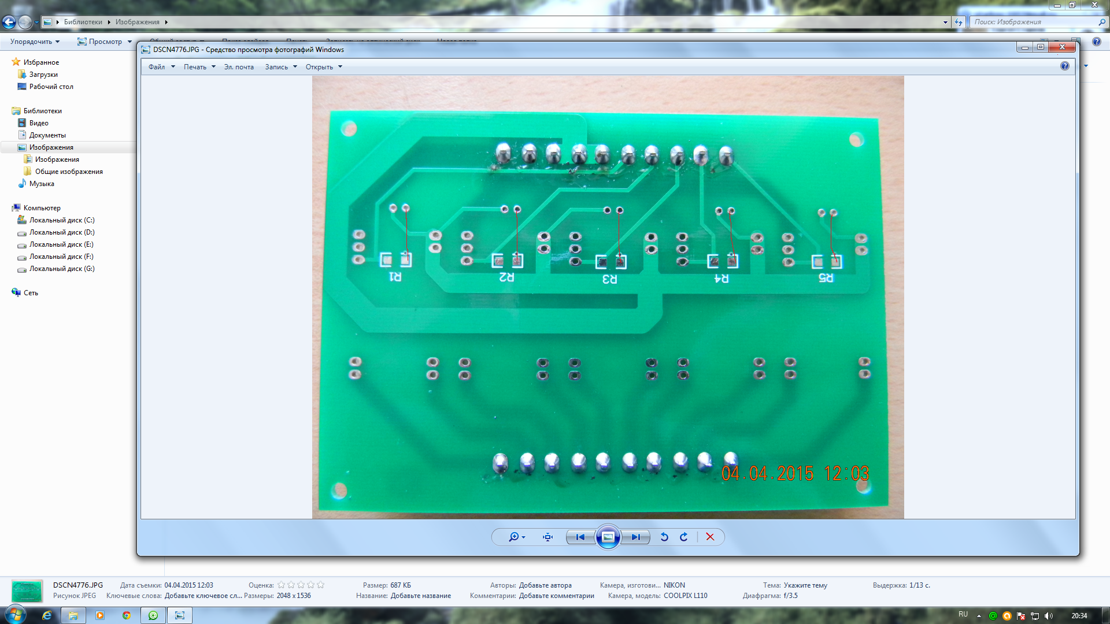Go to the previous photo
Viewport: 1110px width, 624px height.
point(580,537)
